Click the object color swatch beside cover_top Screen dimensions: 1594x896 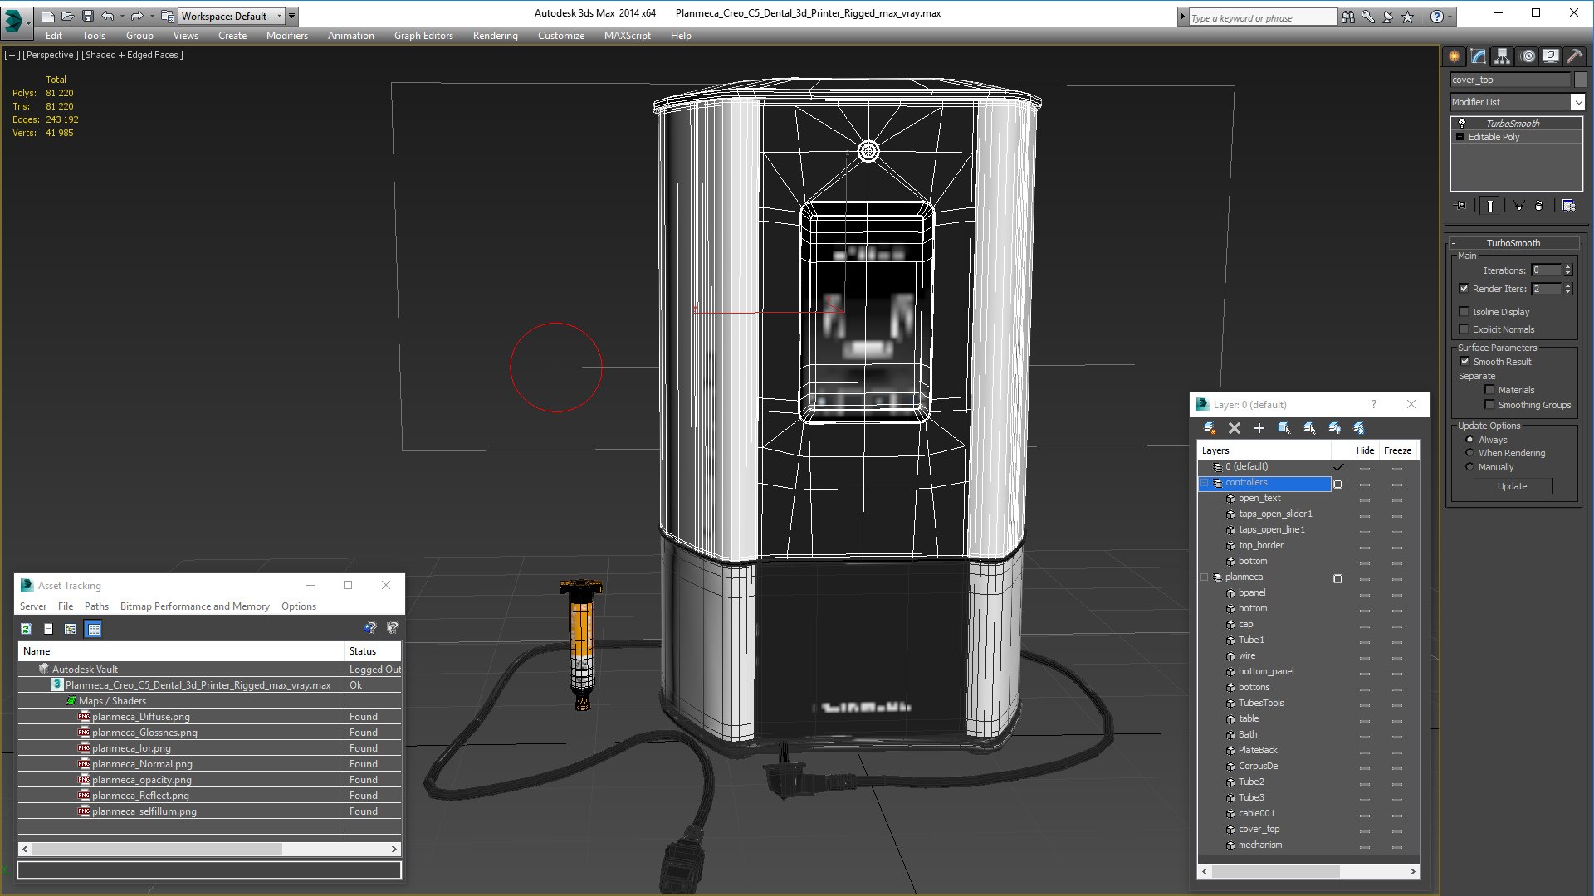coord(1581,80)
